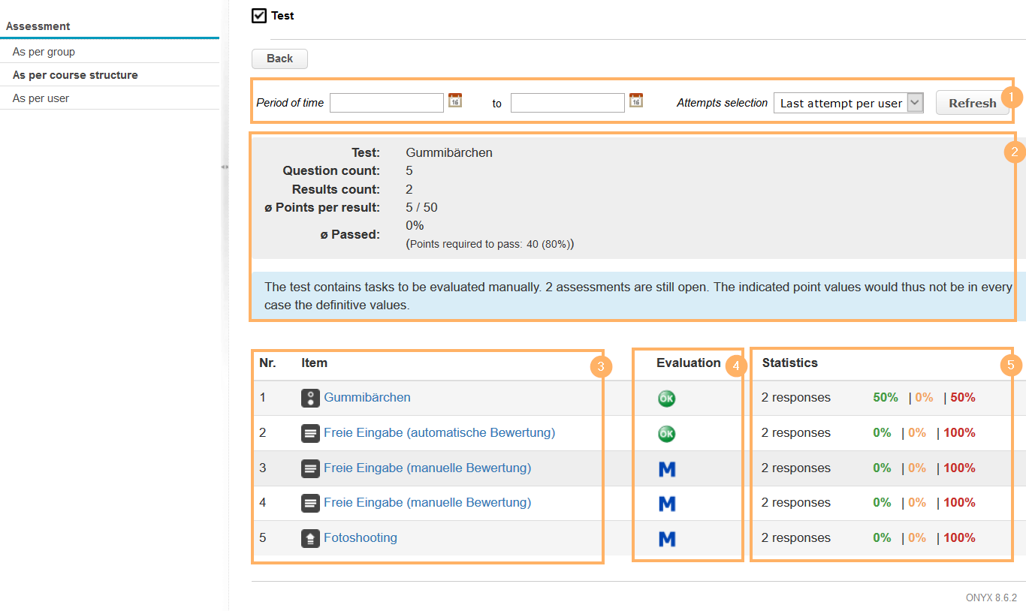Viewport: 1026px width, 611px height.
Task: Collapse the left sidebar using the divider handle
Action: [225, 167]
